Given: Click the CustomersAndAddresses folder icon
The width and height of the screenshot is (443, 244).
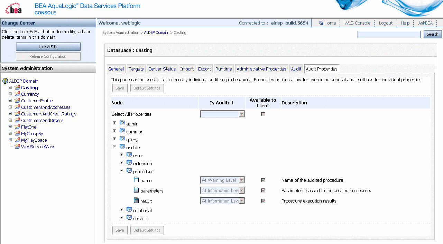Looking at the screenshot, I should [x=17, y=107].
